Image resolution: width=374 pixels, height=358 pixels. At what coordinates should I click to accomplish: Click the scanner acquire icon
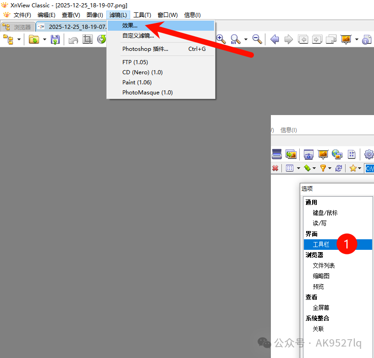(277, 154)
